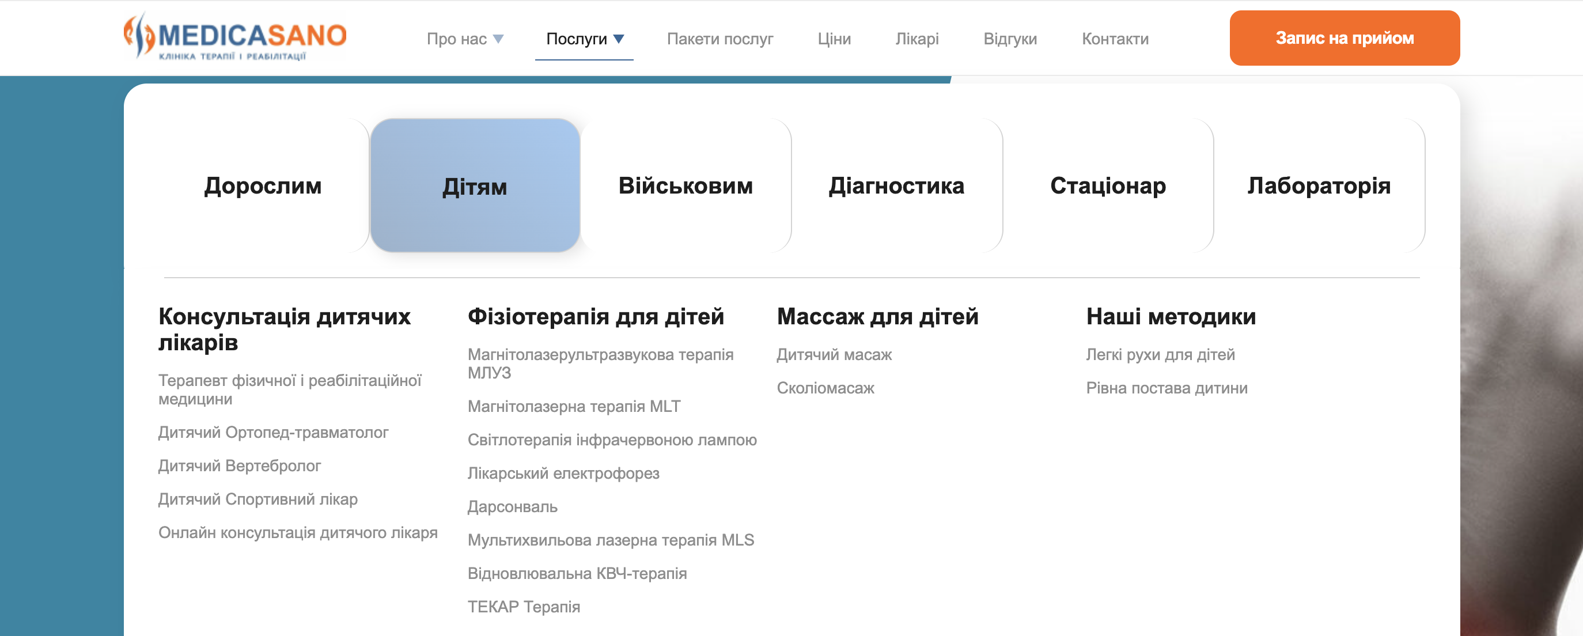Viewport: 1583px width, 636px height.
Task: Switch to the Дорослим tab
Action: pos(263,185)
